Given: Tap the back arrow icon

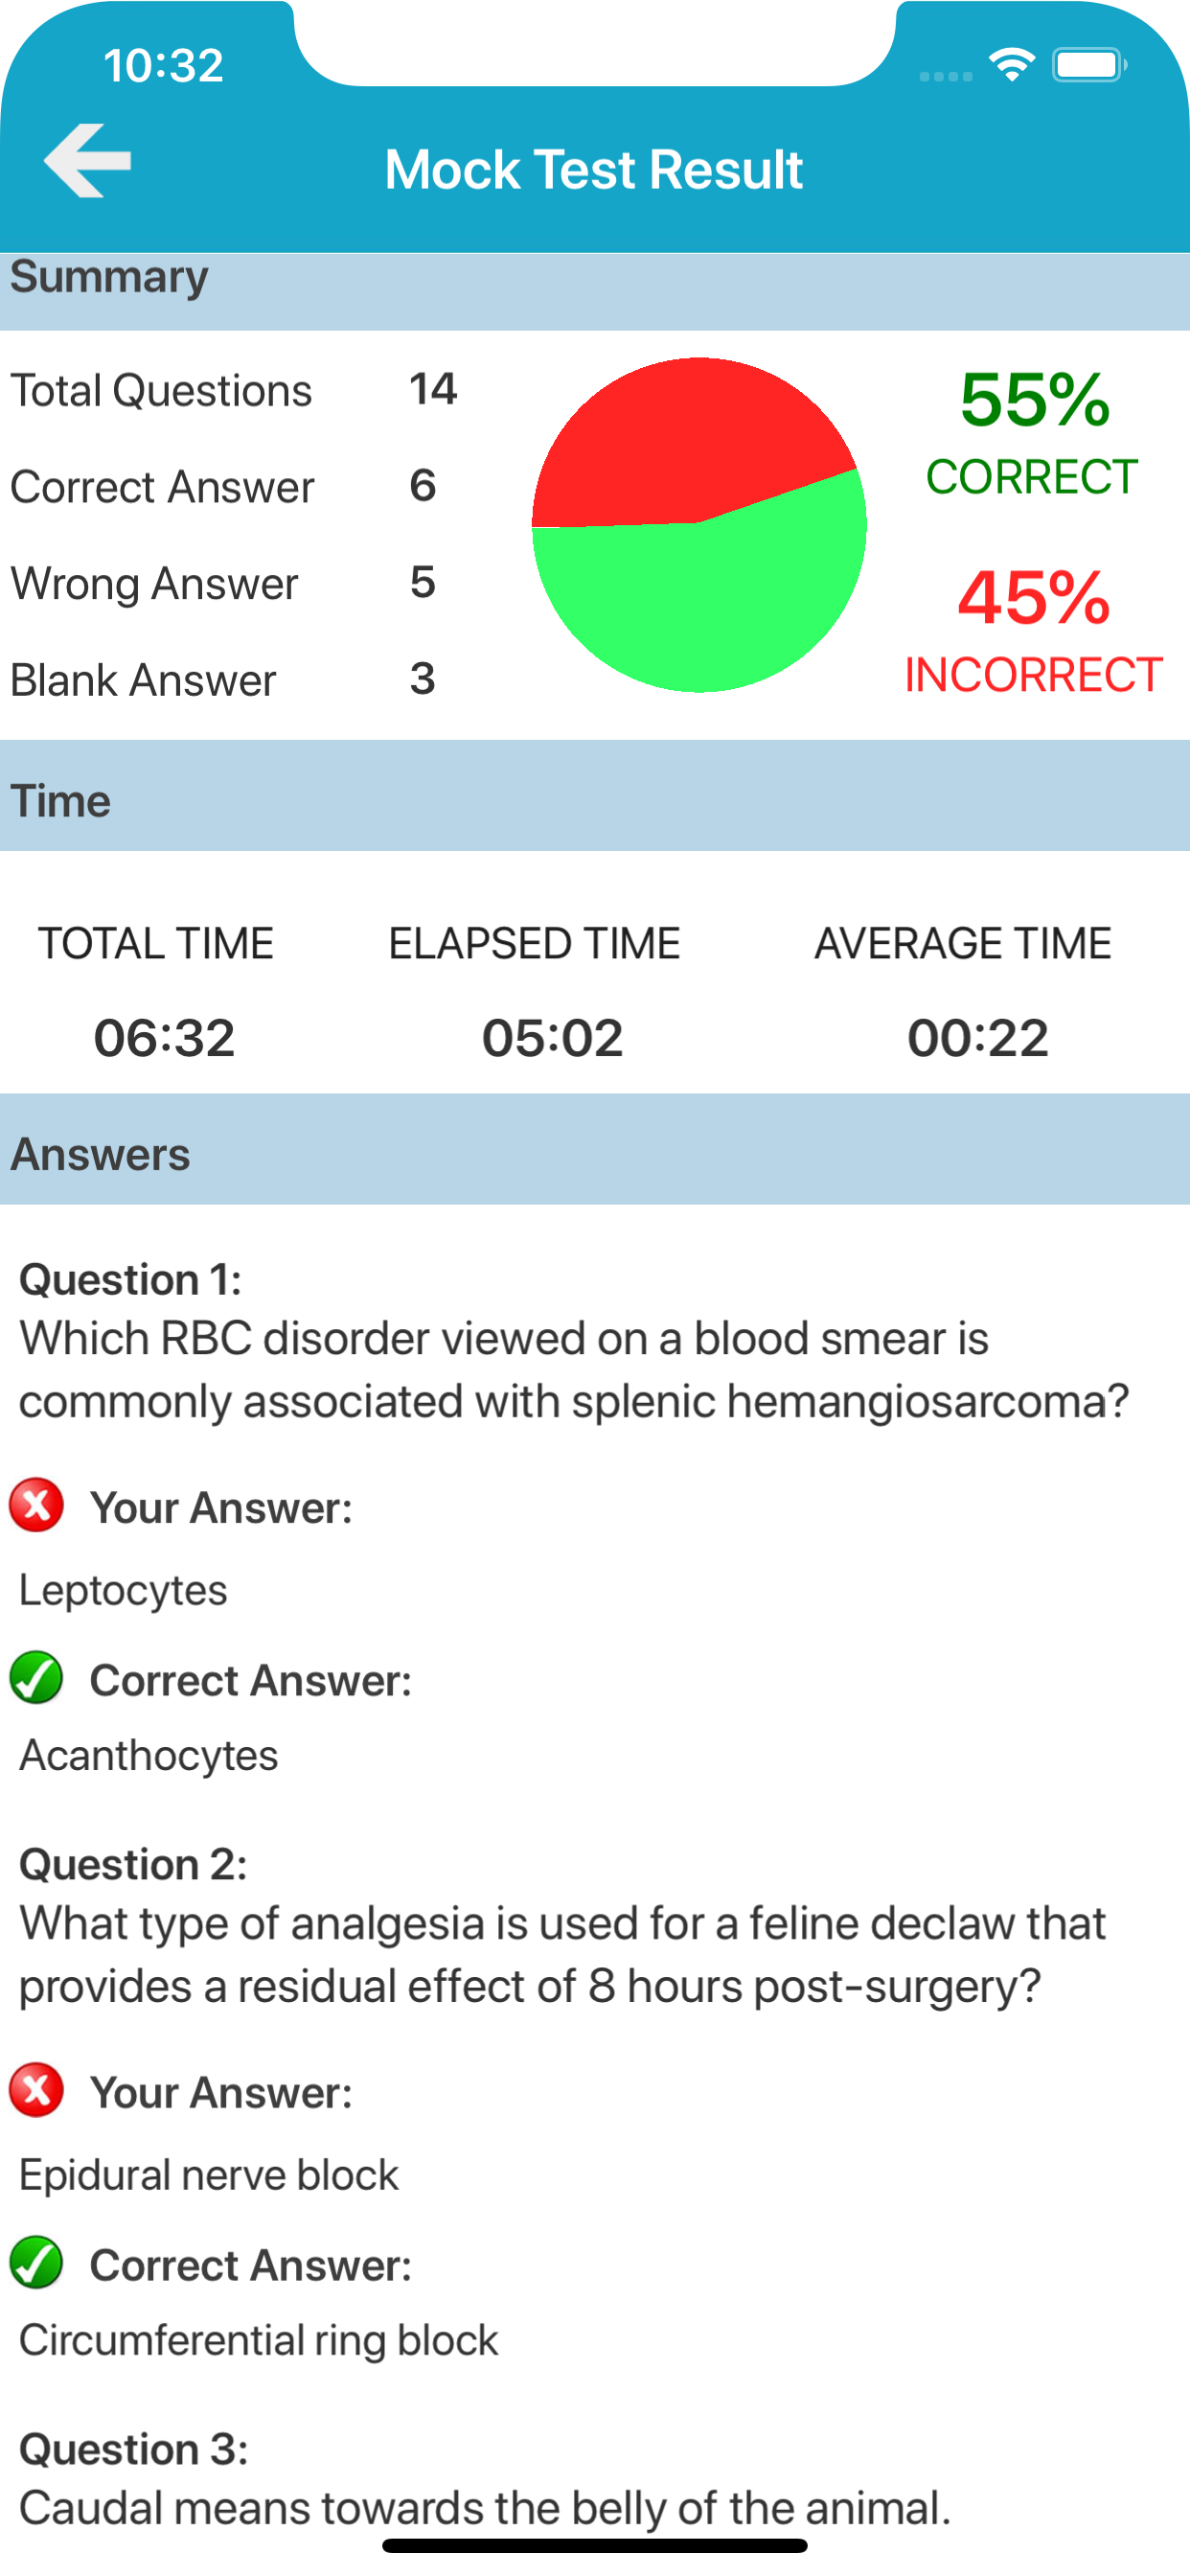Looking at the screenshot, I should [x=88, y=161].
